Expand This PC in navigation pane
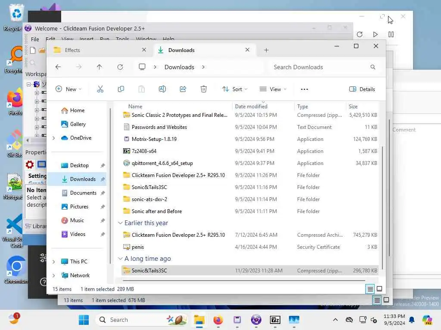The image size is (441, 330). coord(54,262)
